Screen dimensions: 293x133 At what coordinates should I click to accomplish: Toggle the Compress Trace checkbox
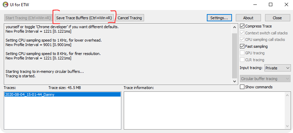pyautogui.click(x=242, y=26)
